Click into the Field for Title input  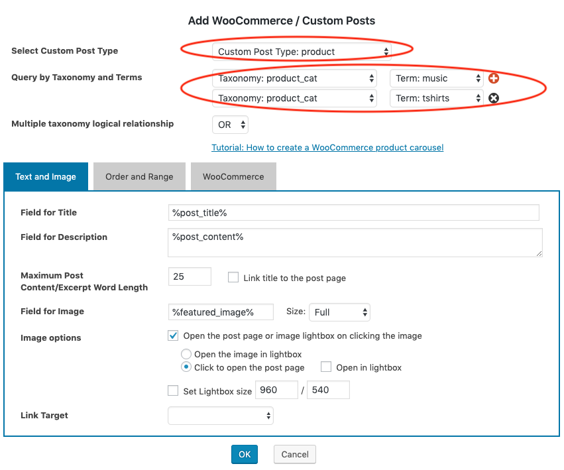354,212
